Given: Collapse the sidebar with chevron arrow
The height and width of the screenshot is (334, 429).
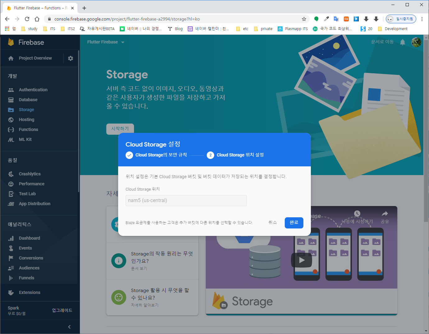Looking at the screenshot, I should (69, 327).
